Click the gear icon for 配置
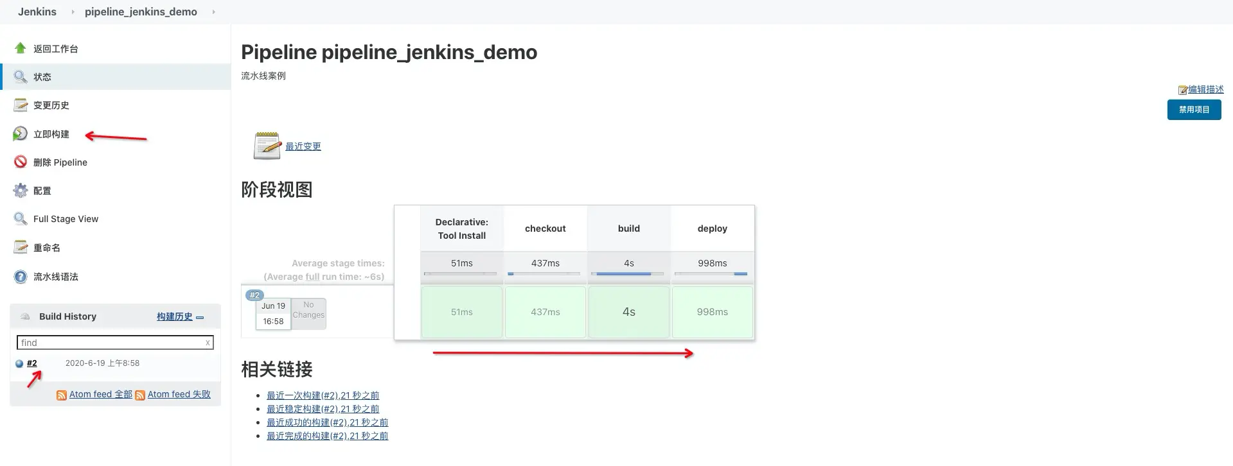This screenshot has width=1233, height=466. pos(21,190)
